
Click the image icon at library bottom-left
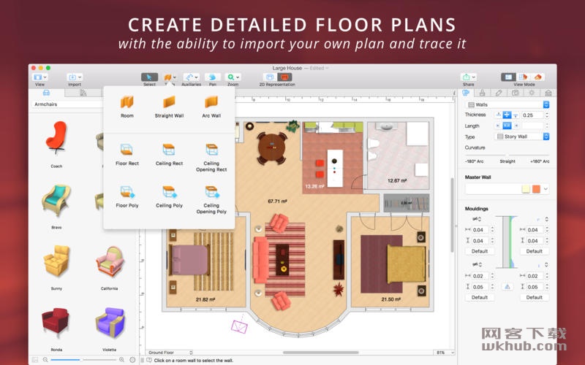point(34,360)
